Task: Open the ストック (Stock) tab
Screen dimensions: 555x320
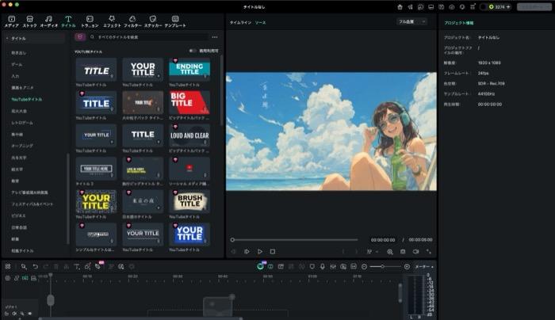Action: tap(30, 21)
